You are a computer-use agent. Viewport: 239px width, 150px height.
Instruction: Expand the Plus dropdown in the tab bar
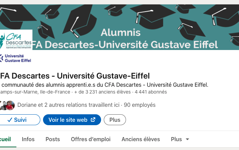[180, 139]
